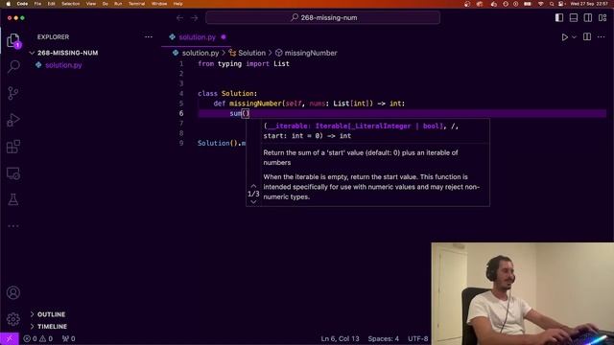Show previous signature in hint popup
The width and height of the screenshot is (614, 345).
(x=253, y=186)
